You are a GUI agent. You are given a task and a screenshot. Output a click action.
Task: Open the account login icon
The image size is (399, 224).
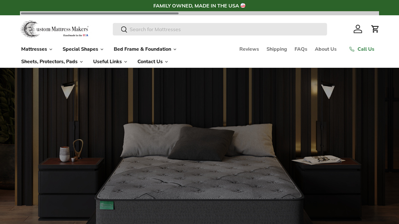tap(358, 29)
